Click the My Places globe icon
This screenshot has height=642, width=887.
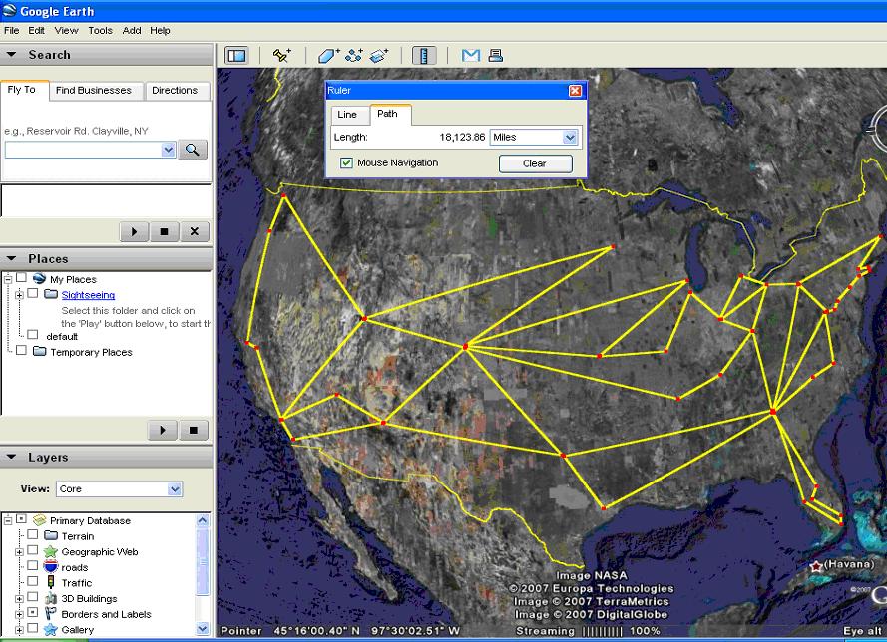(39, 278)
